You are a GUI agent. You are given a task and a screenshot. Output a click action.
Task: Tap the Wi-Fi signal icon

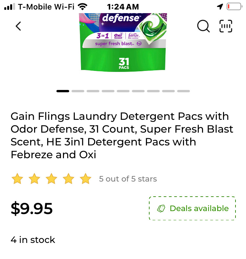pyautogui.click(x=83, y=7)
